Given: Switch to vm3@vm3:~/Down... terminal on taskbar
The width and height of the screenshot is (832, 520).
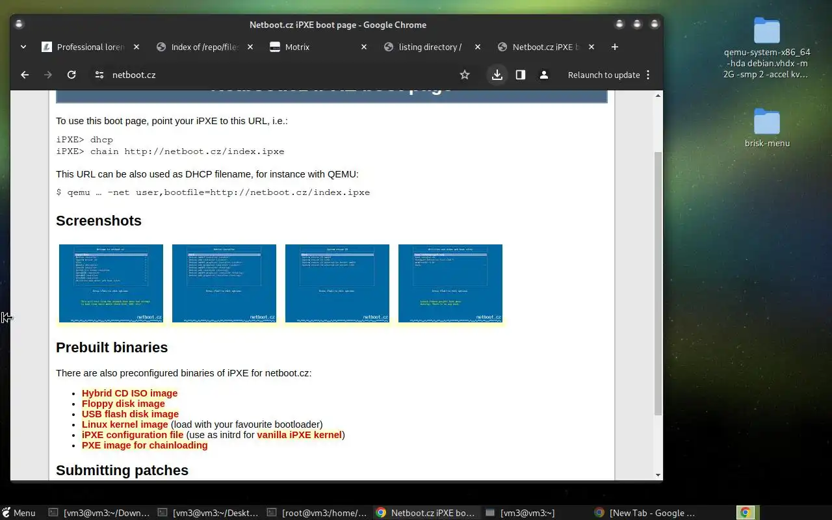Looking at the screenshot, I should tap(99, 513).
